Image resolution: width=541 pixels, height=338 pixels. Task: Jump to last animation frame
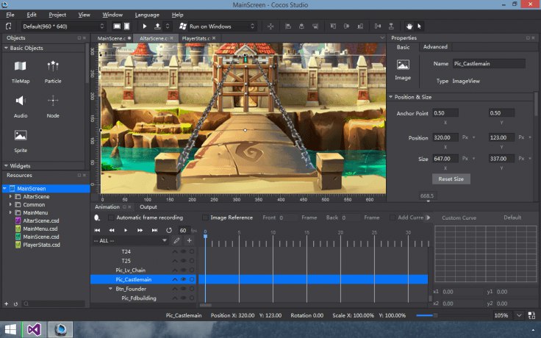click(x=154, y=230)
